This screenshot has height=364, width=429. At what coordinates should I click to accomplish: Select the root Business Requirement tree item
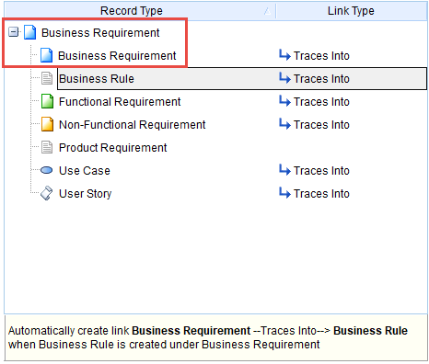click(x=100, y=32)
